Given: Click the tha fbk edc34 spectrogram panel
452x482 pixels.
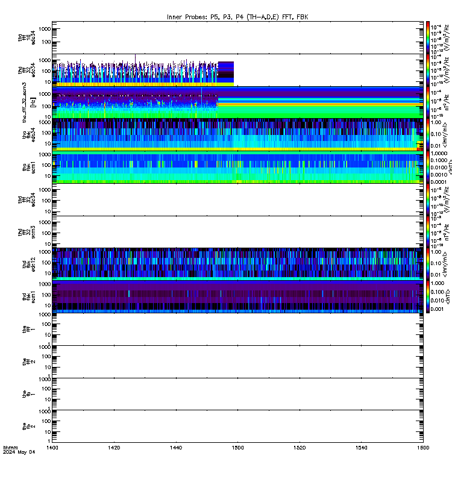Looking at the screenshot, I should pyautogui.click(x=237, y=134).
